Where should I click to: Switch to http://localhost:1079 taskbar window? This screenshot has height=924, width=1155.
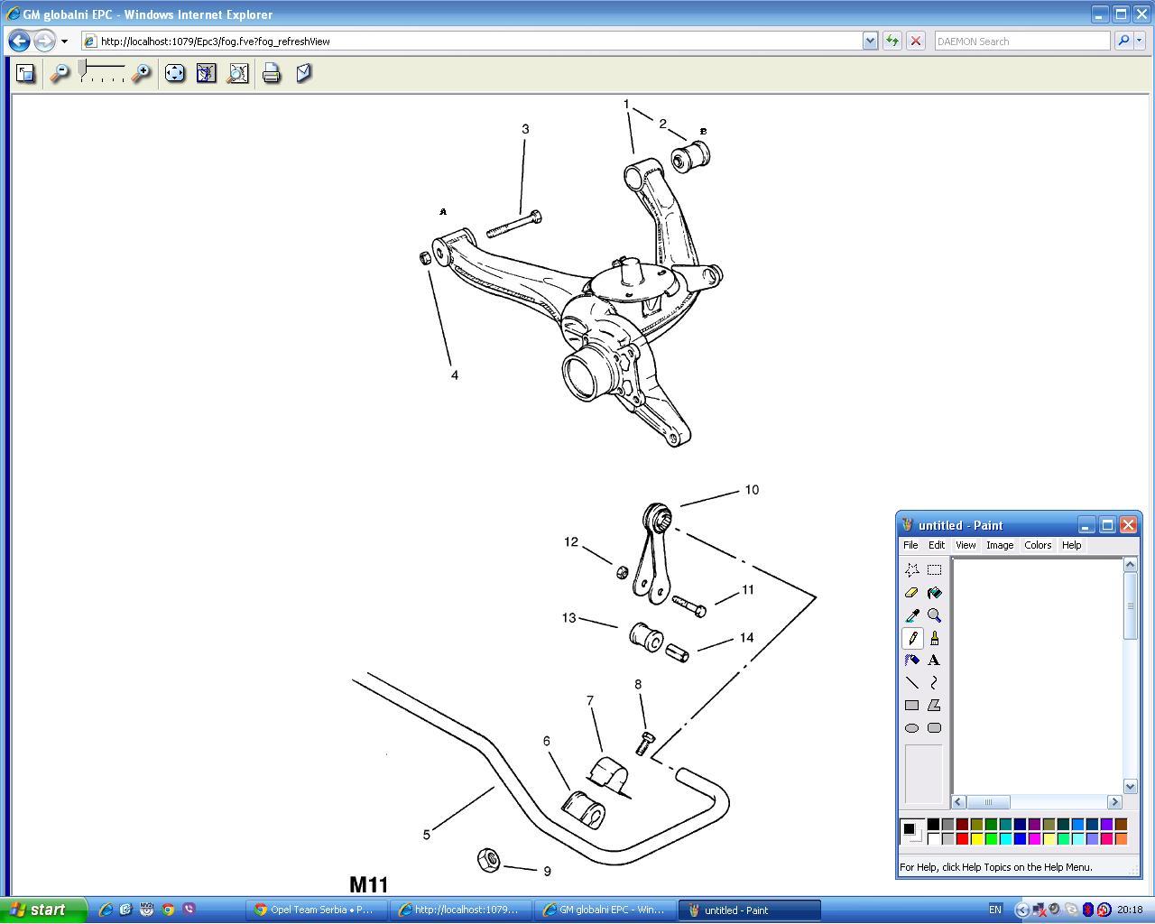point(461,910)
